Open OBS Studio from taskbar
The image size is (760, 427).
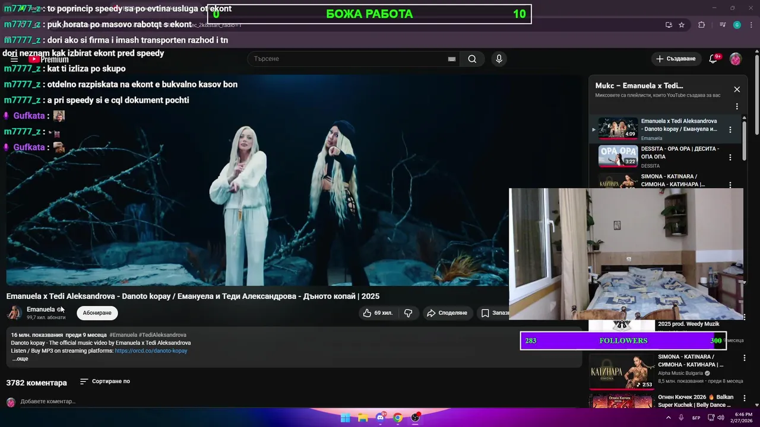pyautogui.click(x=416, y=418)
